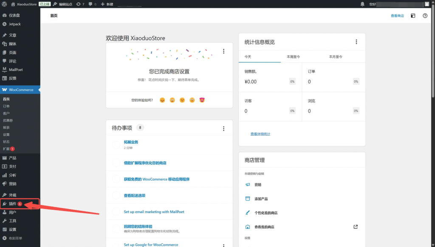Open the notification bell icon
Viewport: 435px width, 247px height.
pos(362,4)
